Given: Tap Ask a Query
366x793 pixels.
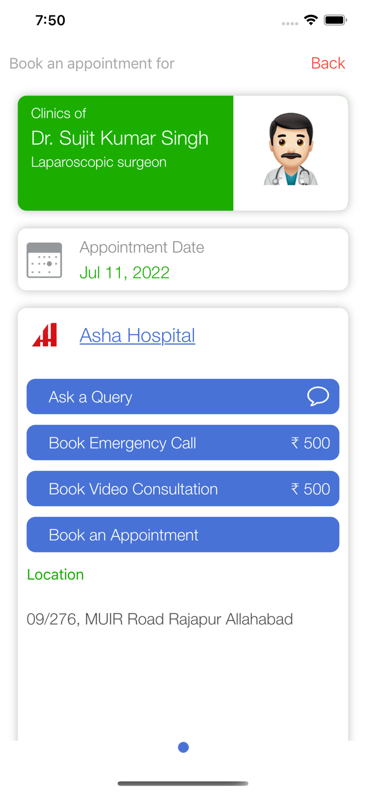Looking at the screenshot, I should click(x=183, y=396).
